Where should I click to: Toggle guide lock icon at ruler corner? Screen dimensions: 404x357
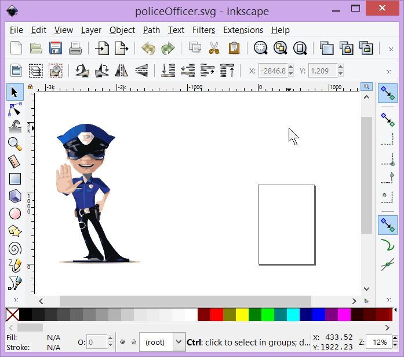(x=30, y=87)
